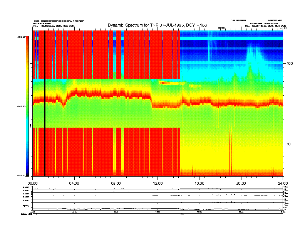Click the -155.00 color scale label
The image size is (305, 236).
click(x=21, y=175)
